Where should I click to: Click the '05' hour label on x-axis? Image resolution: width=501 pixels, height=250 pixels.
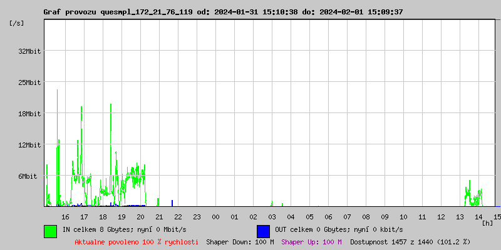point(309,217)
